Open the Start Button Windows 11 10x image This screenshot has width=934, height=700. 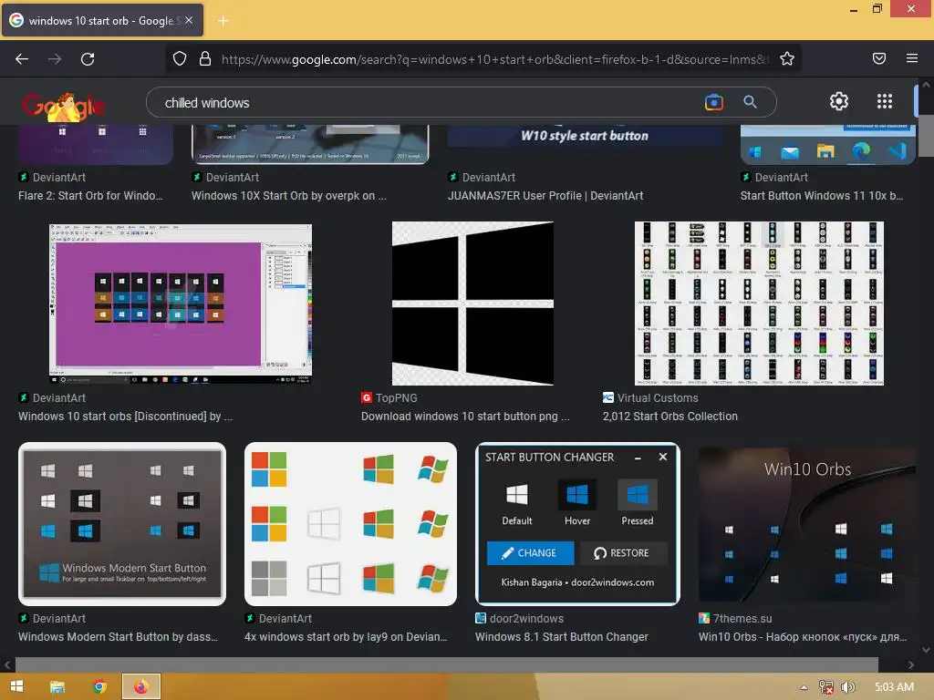tap(827, 145)
